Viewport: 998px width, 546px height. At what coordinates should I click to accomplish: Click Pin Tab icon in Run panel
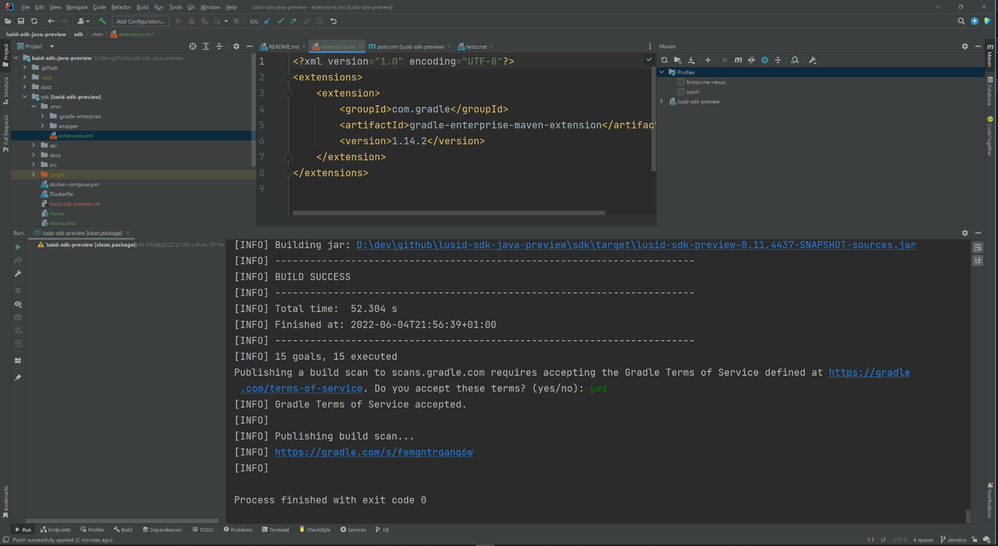[18, 378]
